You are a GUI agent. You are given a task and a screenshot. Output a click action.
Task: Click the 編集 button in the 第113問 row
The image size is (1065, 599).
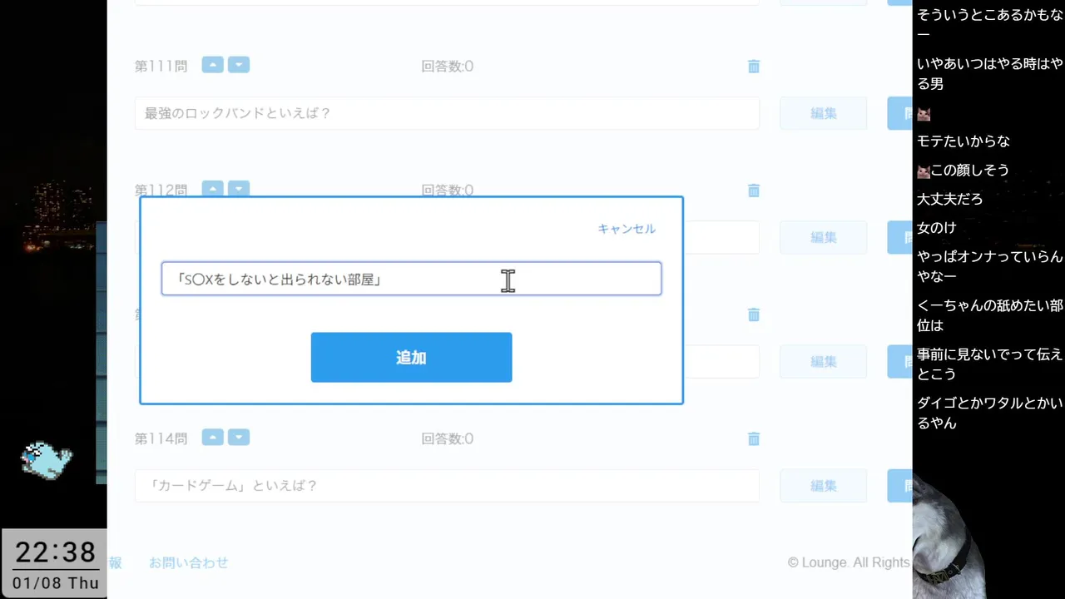pyautogui.click(x=823, y=361)
